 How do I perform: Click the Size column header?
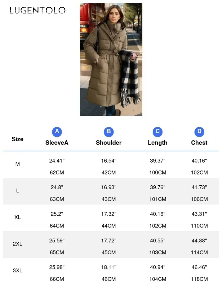[17, 139]
